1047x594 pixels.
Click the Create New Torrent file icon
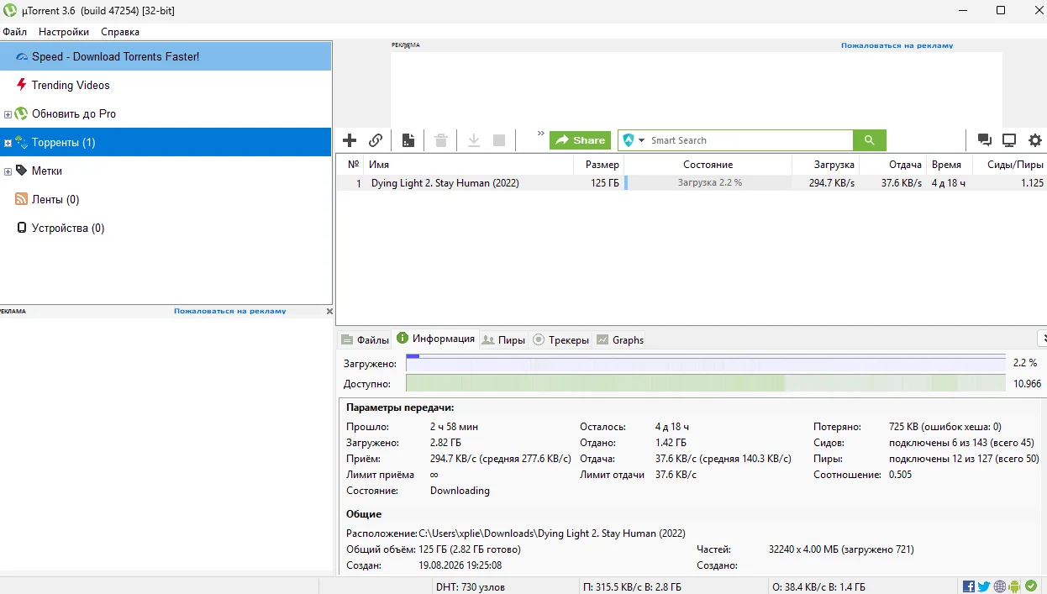click(x=408, y=140)
